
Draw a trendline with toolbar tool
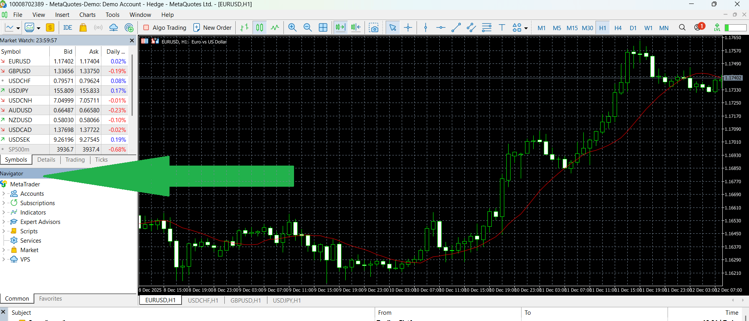(x=456, y=27)
